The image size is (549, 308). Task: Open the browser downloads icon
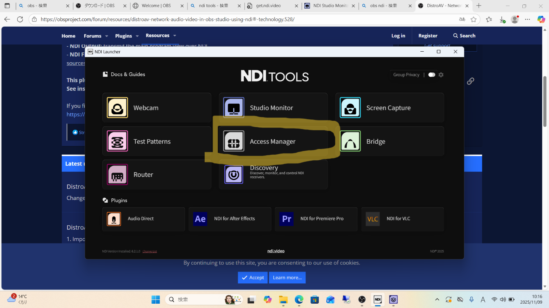pyautogui.click(x=502, y=19)
